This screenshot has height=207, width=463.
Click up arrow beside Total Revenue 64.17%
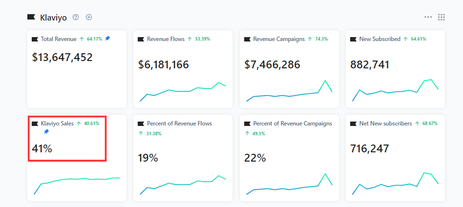[82, 39]
